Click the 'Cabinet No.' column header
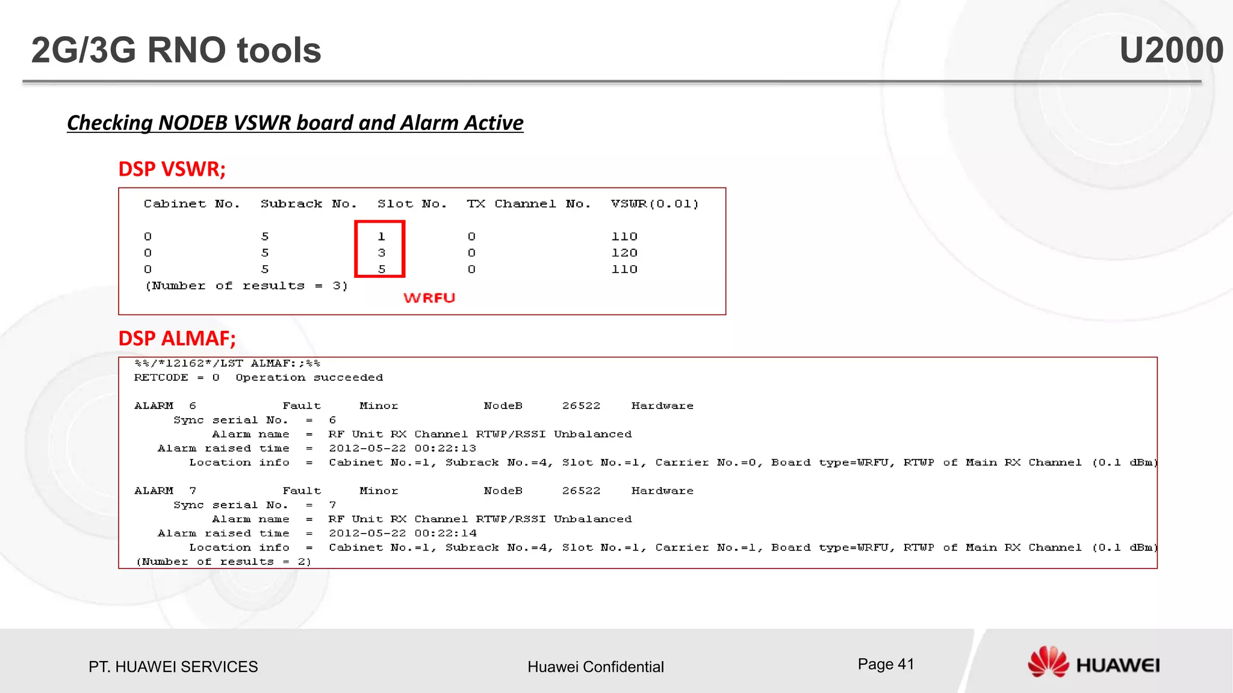Viewport: 1233px width, 693px height. click(191, 204)
